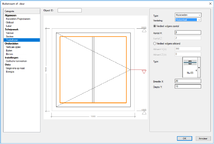The width and height of the screenshot is (214, 144).
Task: Click the vertical 1000 height dimension
Action: (x=46, y=69)
